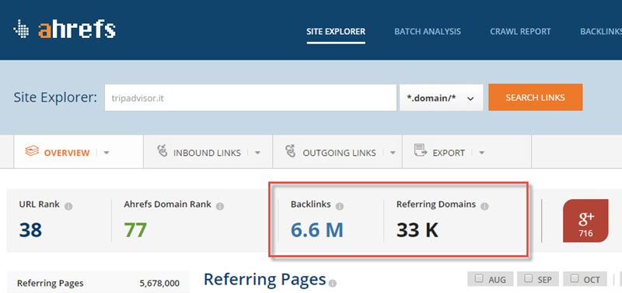The height and width of the screenshot is (293, 622).
Task: Click info icon beside Referring Pages heading
Action: click(333, 284)
